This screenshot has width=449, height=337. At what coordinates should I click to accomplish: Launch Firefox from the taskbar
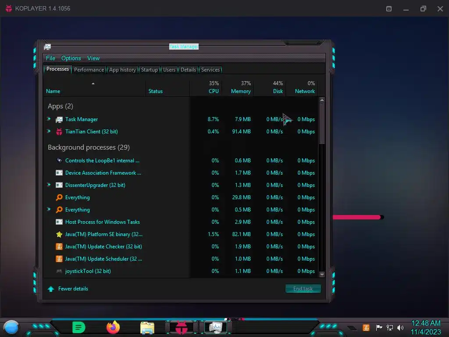coord(113,327)
